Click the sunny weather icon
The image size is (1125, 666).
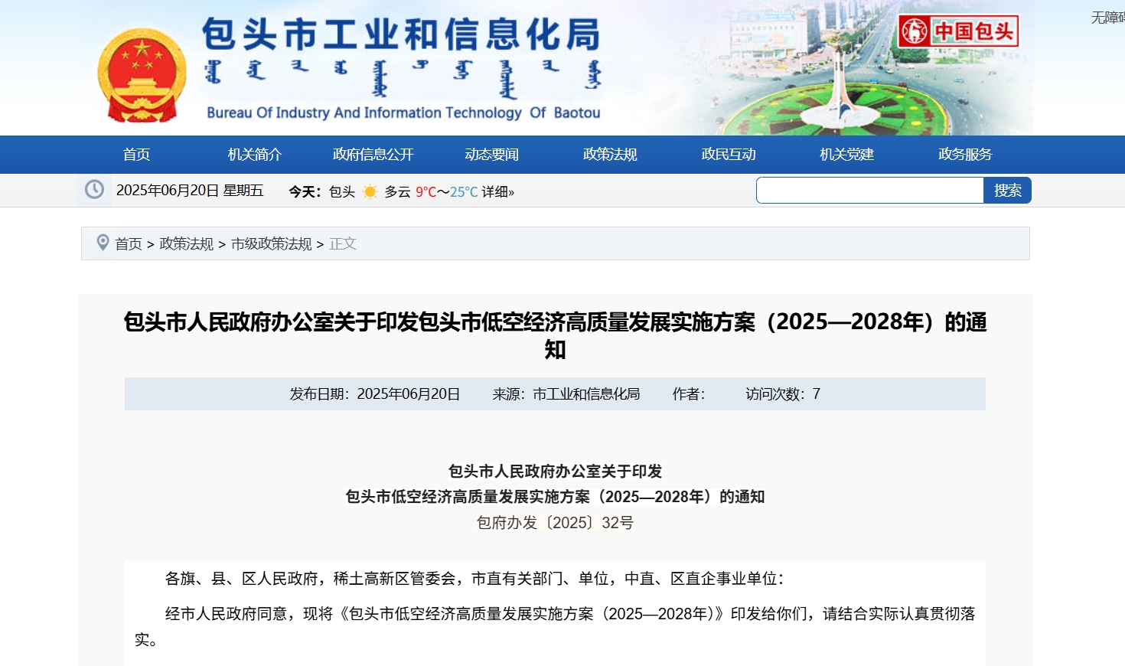coord(370,191)
